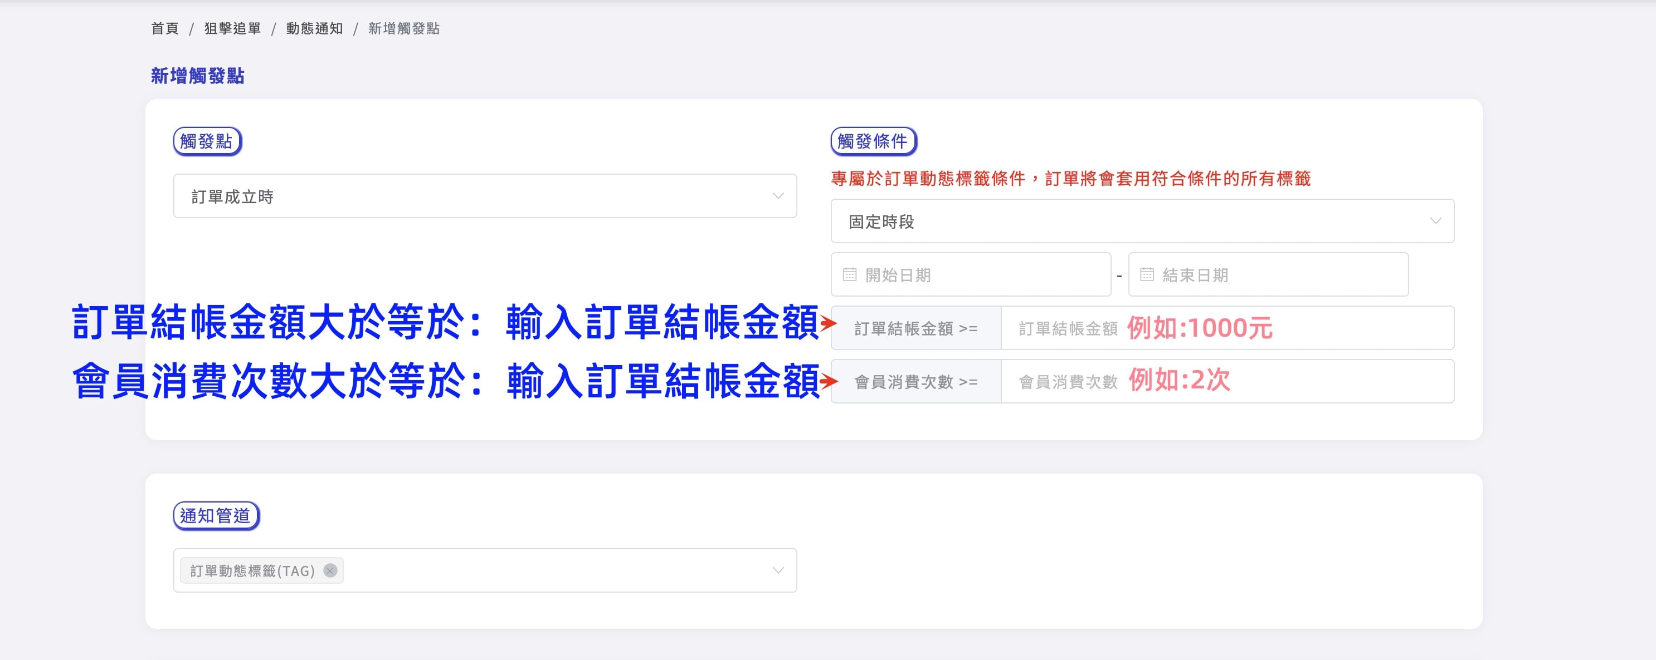Click calendar icon in 結束日期 field
1656x660 pixels.
[1147, 274]
